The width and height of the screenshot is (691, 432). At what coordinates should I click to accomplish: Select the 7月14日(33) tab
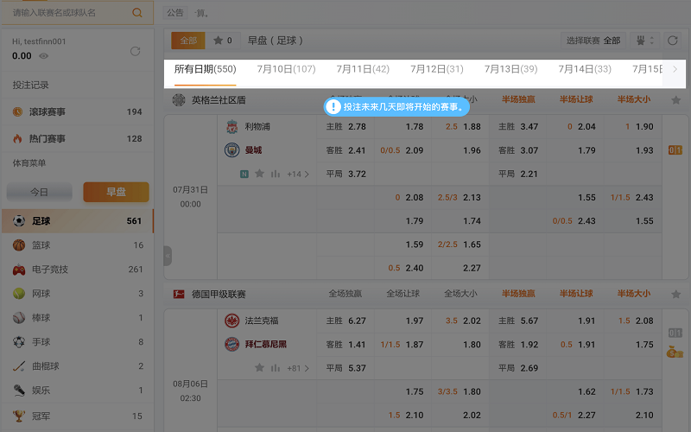pyautogui.click(x=585, y=69)
